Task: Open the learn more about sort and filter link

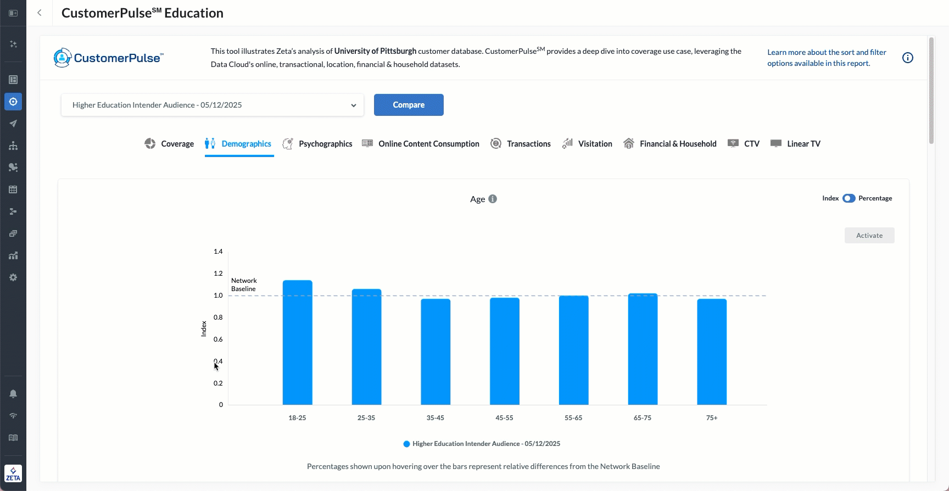Action: pyautogui.click(x=826, y=58)
